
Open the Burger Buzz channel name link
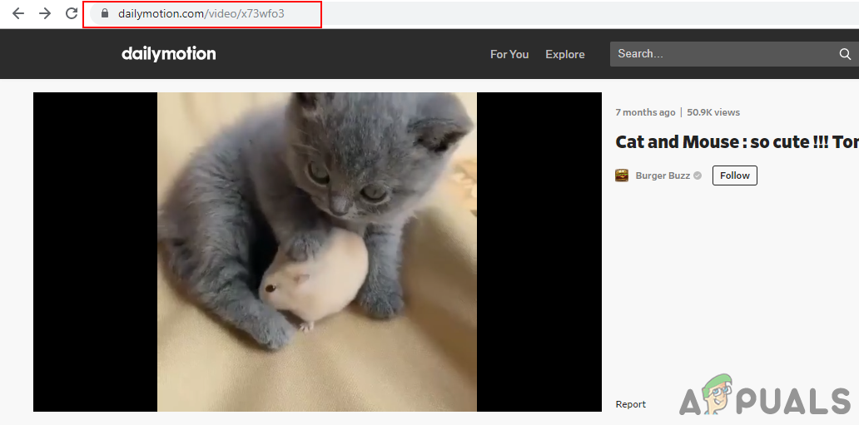663,175
